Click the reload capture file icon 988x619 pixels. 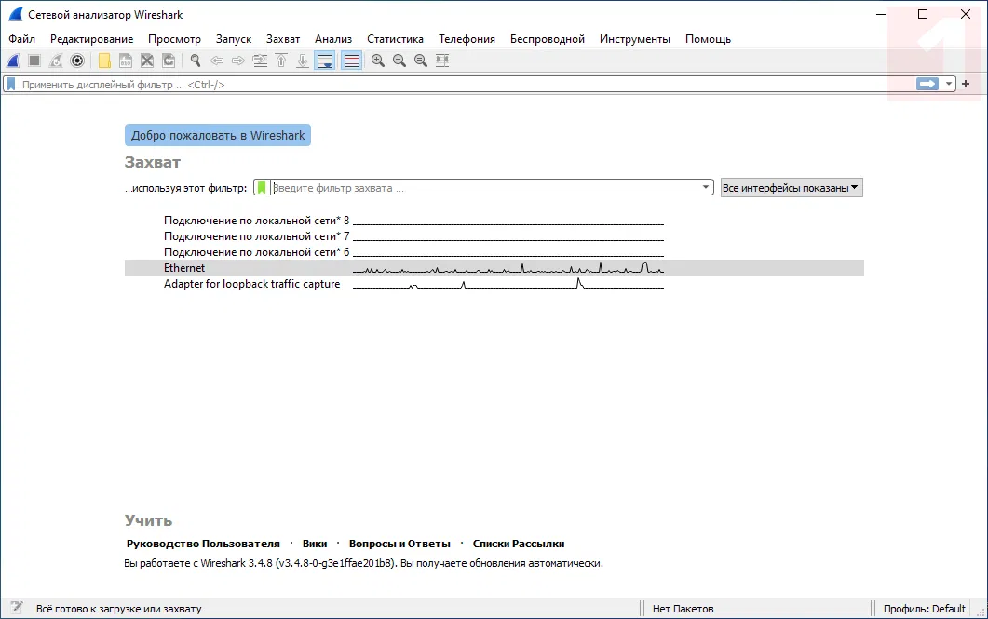169,61
